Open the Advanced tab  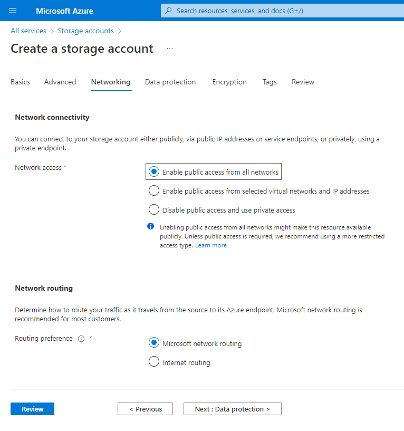60,82
